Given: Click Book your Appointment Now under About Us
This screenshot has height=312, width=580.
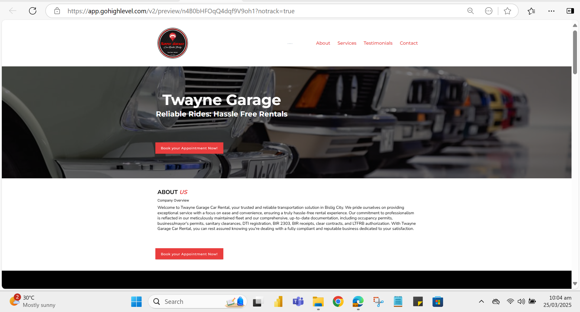Looking at the screenshot, I should click(x=189, y=254).
